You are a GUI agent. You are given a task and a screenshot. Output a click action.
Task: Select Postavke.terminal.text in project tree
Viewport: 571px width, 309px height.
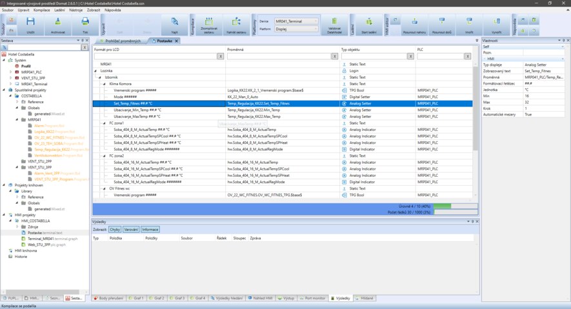click(x=45, y=233)
